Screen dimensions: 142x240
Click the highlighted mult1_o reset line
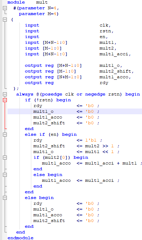tap(75, 111)
